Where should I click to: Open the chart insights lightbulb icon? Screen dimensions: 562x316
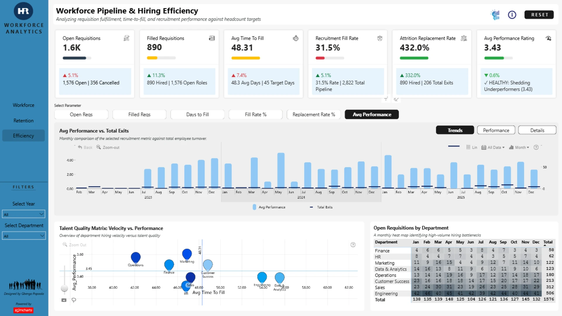pyautogui.click(x=495, y=15)
